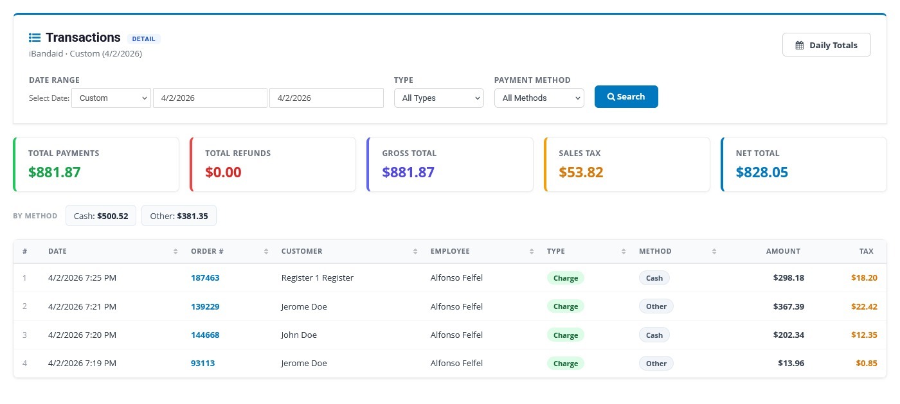The width and height of the screenshot is (900, 404).
Task: Open order number 93113
Action: pos(203,363)
